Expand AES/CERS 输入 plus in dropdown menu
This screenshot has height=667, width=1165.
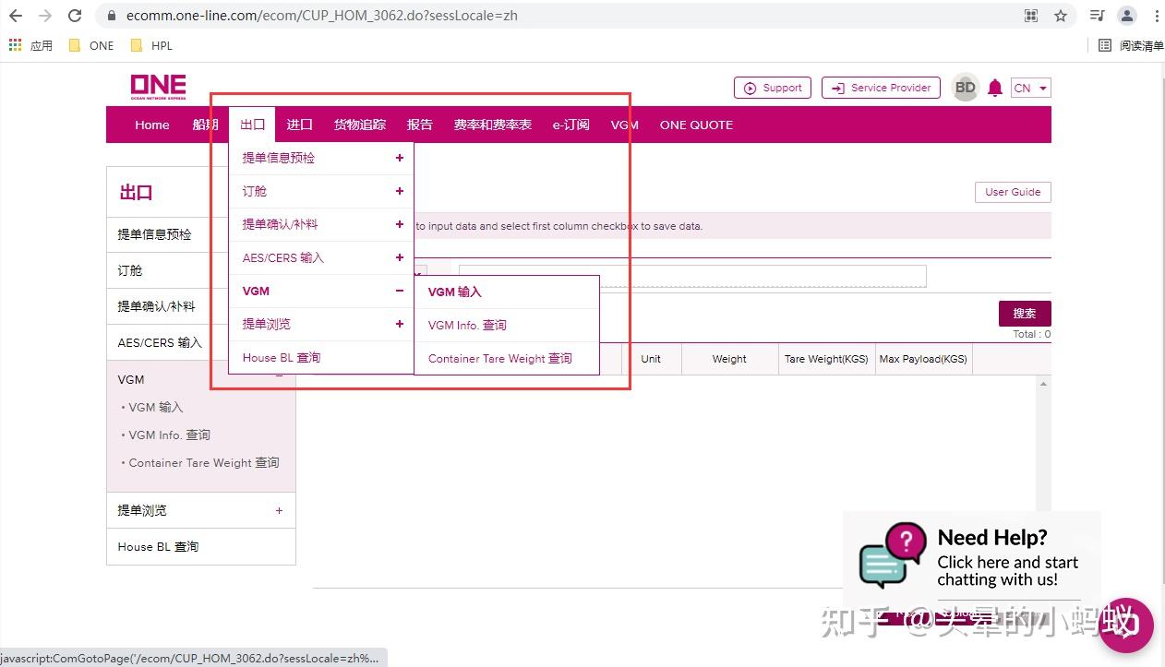coord(400,257)
